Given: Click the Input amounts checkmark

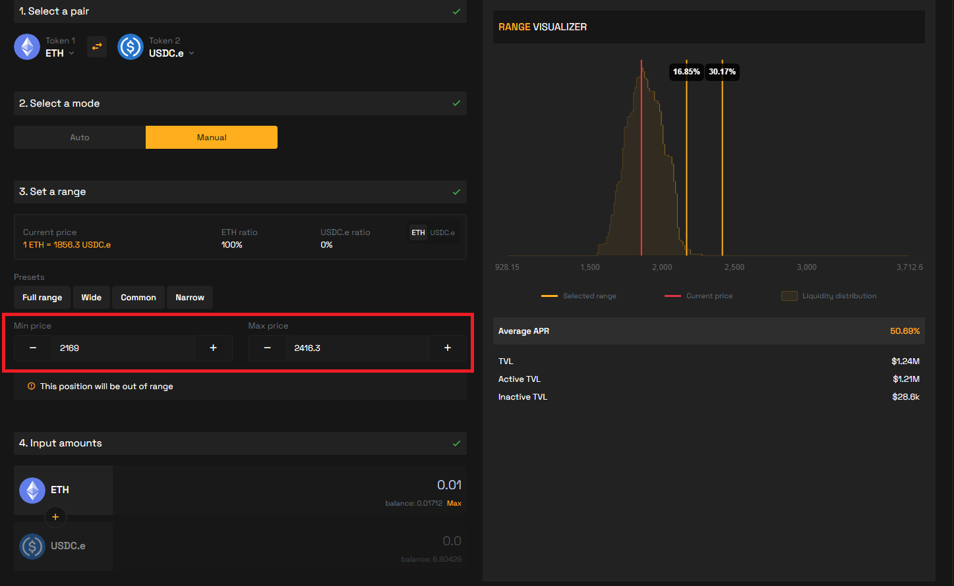Looking at the screenshot, I should (456, 443).
